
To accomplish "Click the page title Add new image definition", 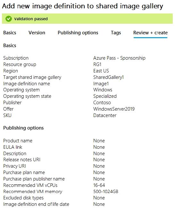I will pyautogui.click(x=82, y=6).
